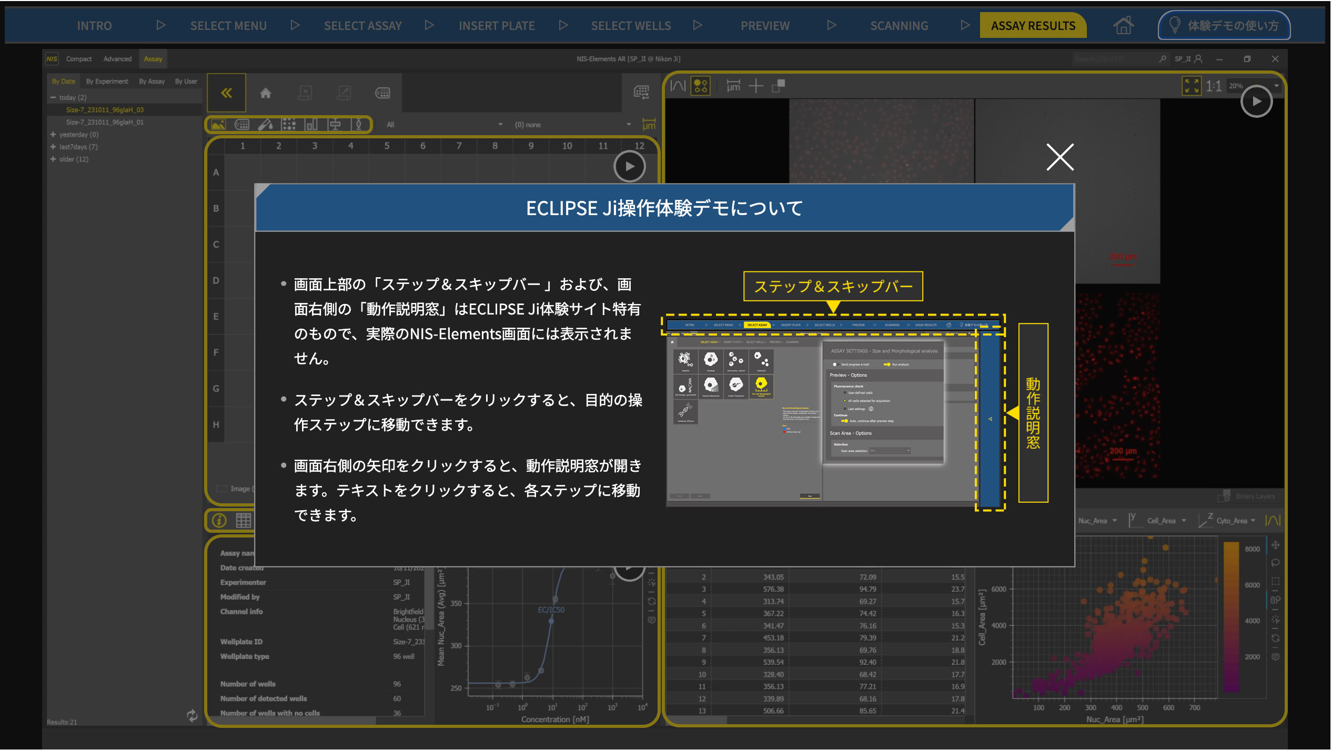Select the bar chart view icon
This screenshot has height=750, width=1332.
coord(311,125)
